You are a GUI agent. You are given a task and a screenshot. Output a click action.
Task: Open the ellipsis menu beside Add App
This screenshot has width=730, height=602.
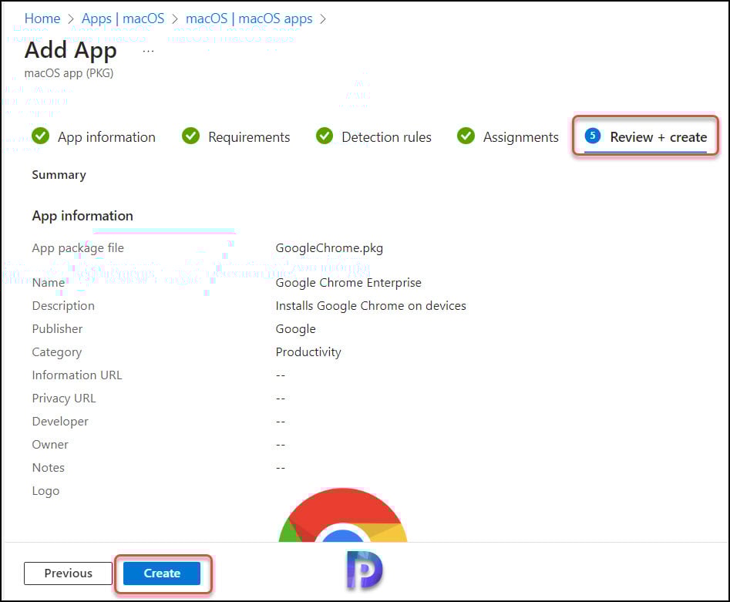point(148,51)
